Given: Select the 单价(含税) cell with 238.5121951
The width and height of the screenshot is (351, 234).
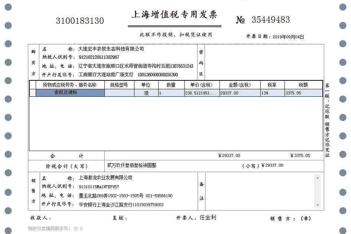Looking at the screenshot, I should [202, 93].
